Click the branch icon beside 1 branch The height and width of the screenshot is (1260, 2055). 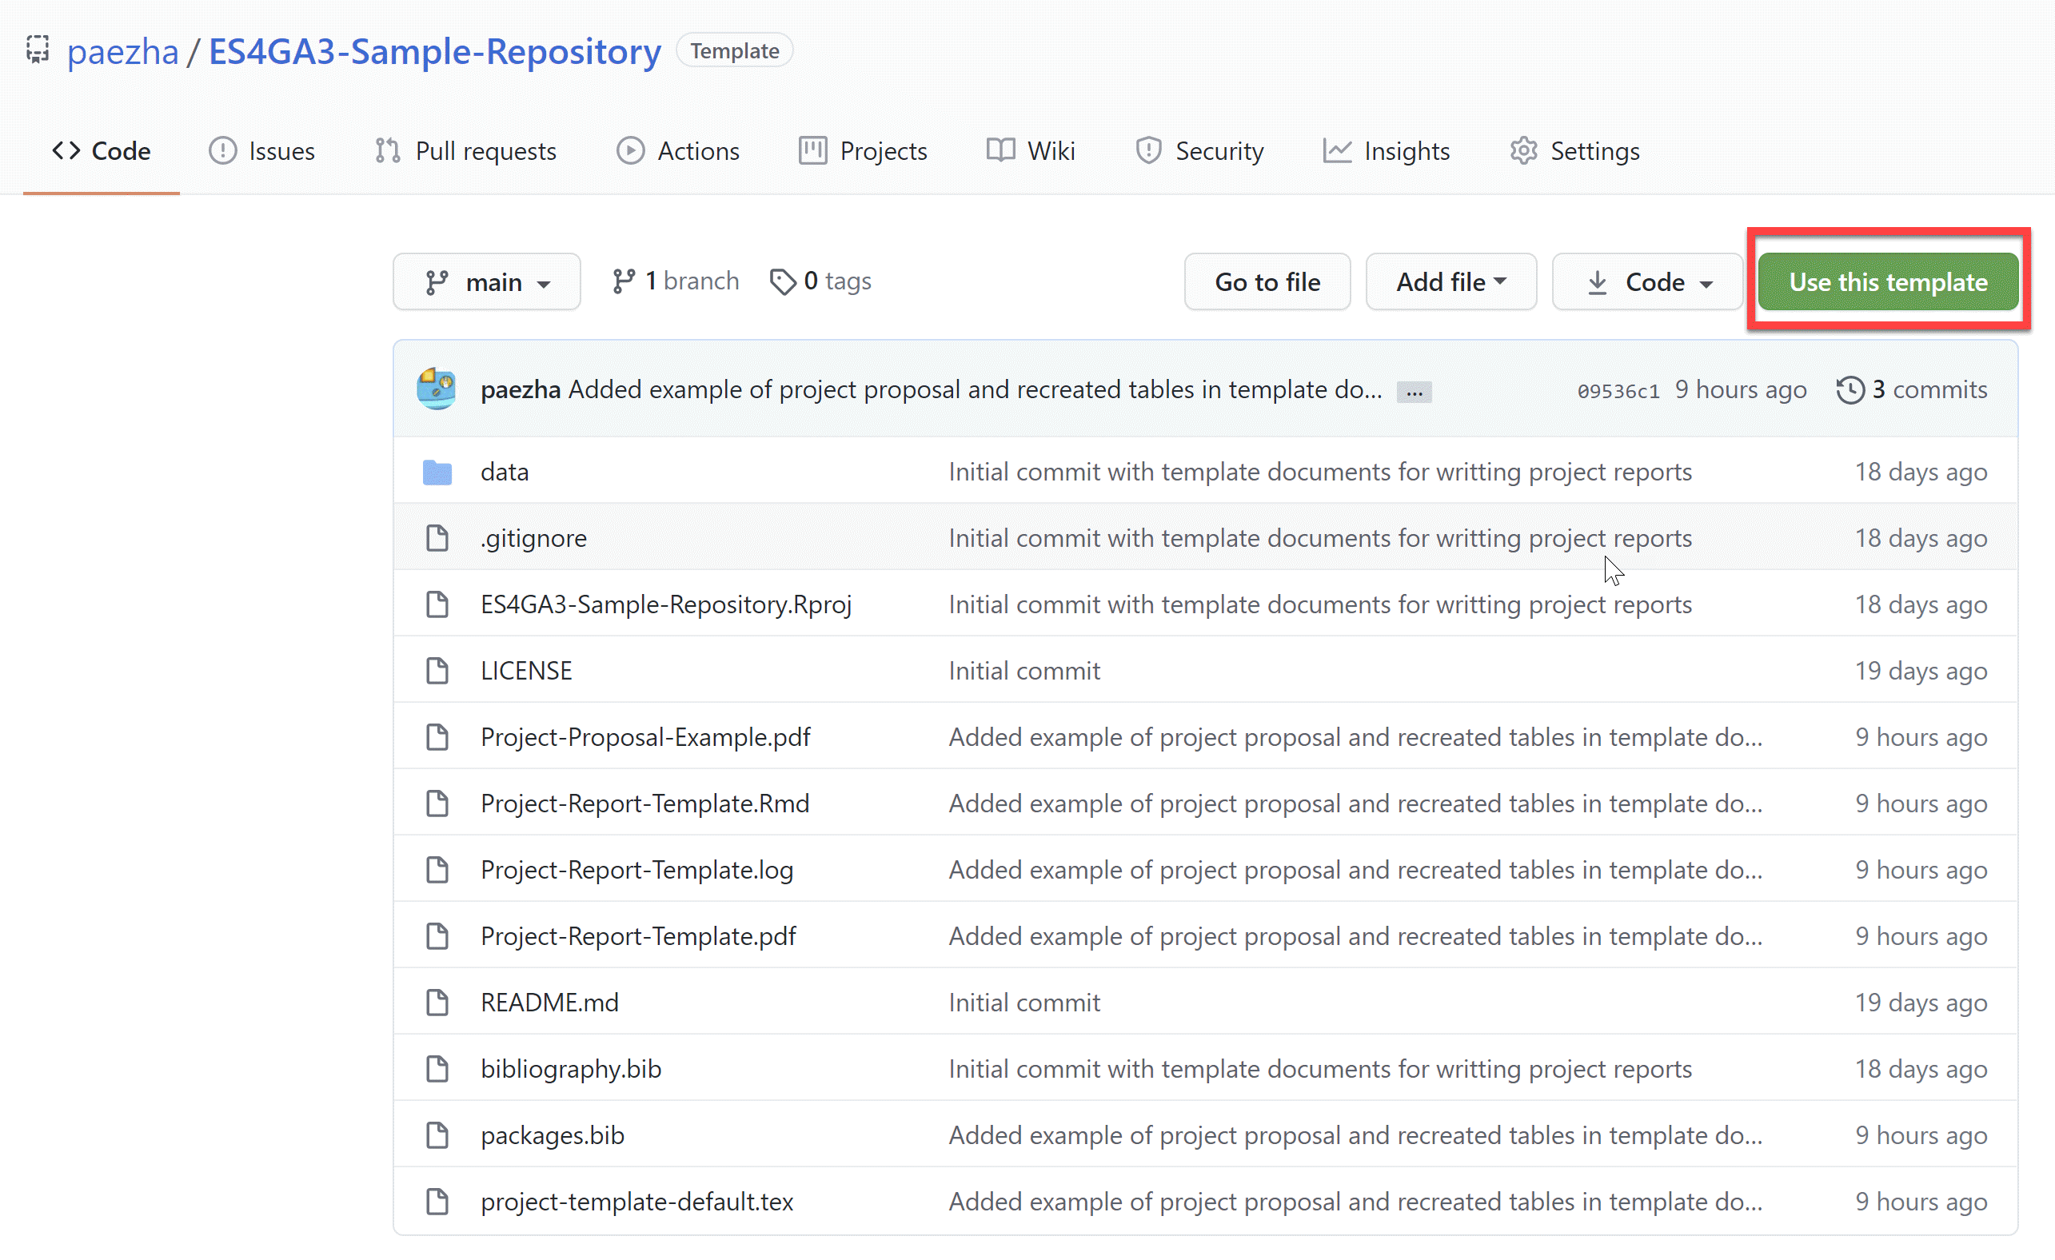623,282
